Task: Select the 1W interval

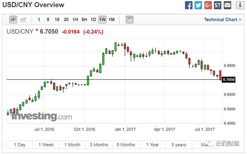Action: pos(103,19)
